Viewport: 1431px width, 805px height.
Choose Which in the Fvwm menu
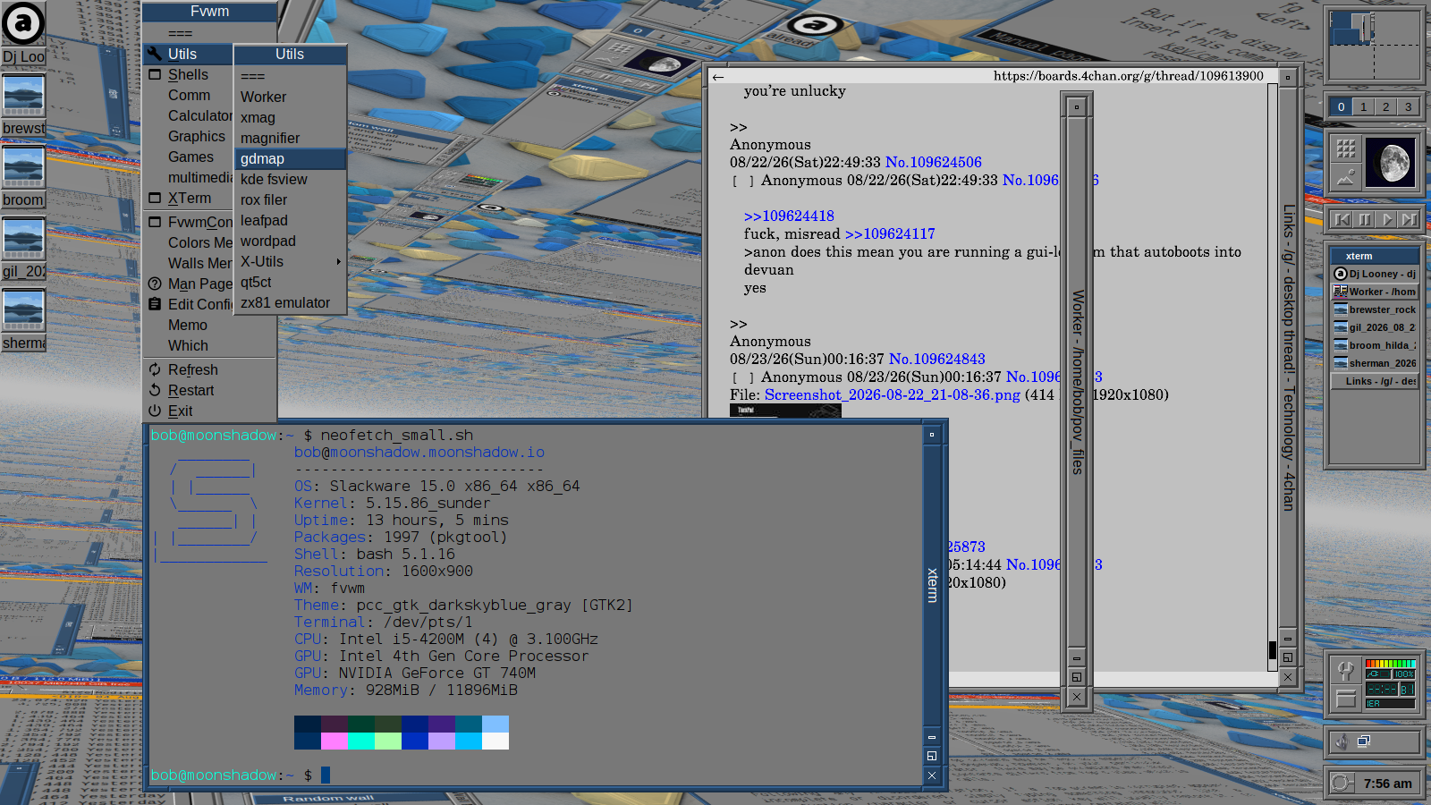click(x=209, y=346)
